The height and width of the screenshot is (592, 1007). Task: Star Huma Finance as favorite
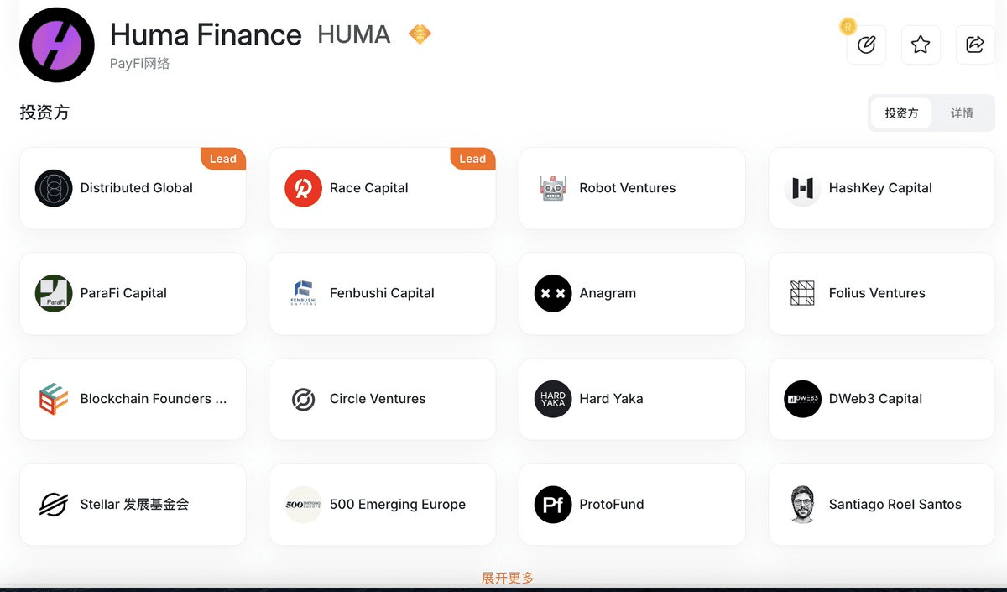[921, 45]
